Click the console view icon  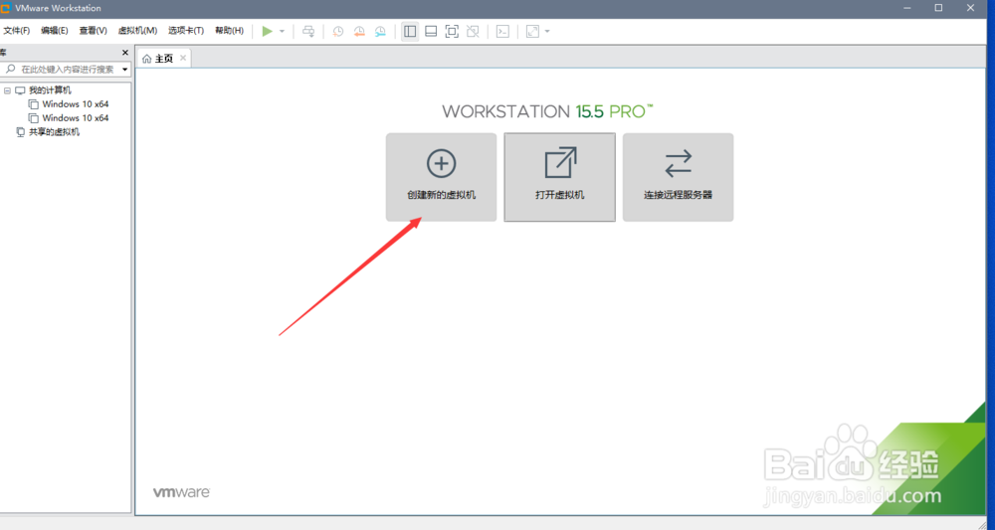502,31
